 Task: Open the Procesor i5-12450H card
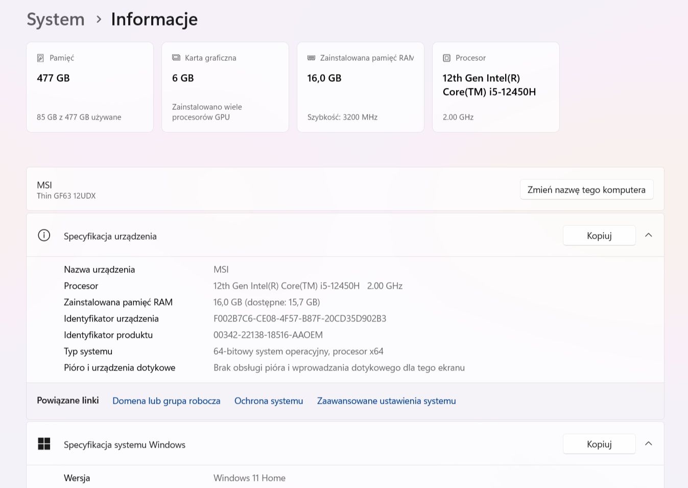coord(496,87)
